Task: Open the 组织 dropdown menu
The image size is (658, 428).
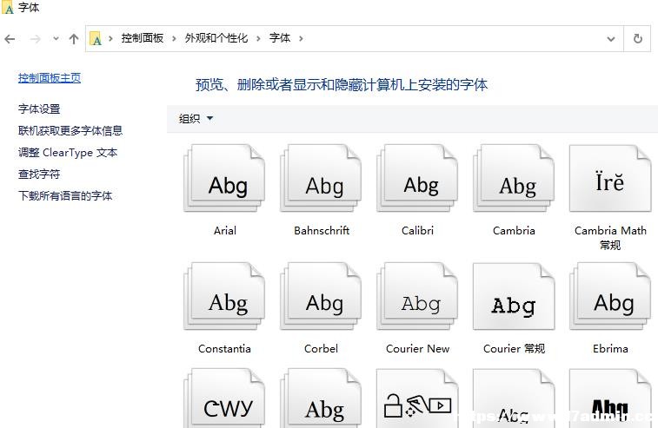Action: click(196, 119)
